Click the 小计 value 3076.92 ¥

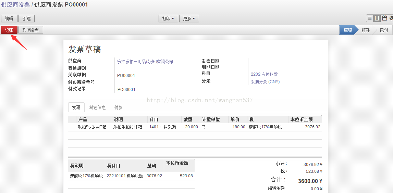coord(313,165)
